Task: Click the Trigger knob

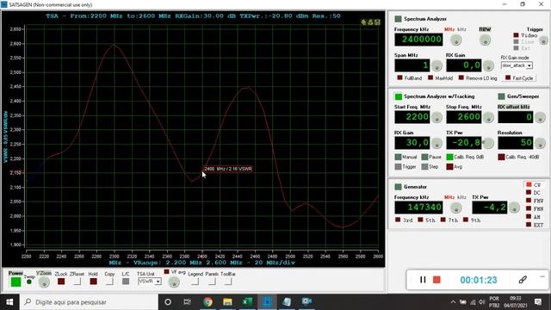Action: (x=543, y=40)
